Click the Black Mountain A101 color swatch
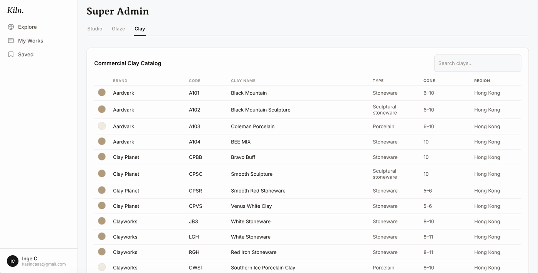This screenshot has width=538, height=273. tap(102, 92)
